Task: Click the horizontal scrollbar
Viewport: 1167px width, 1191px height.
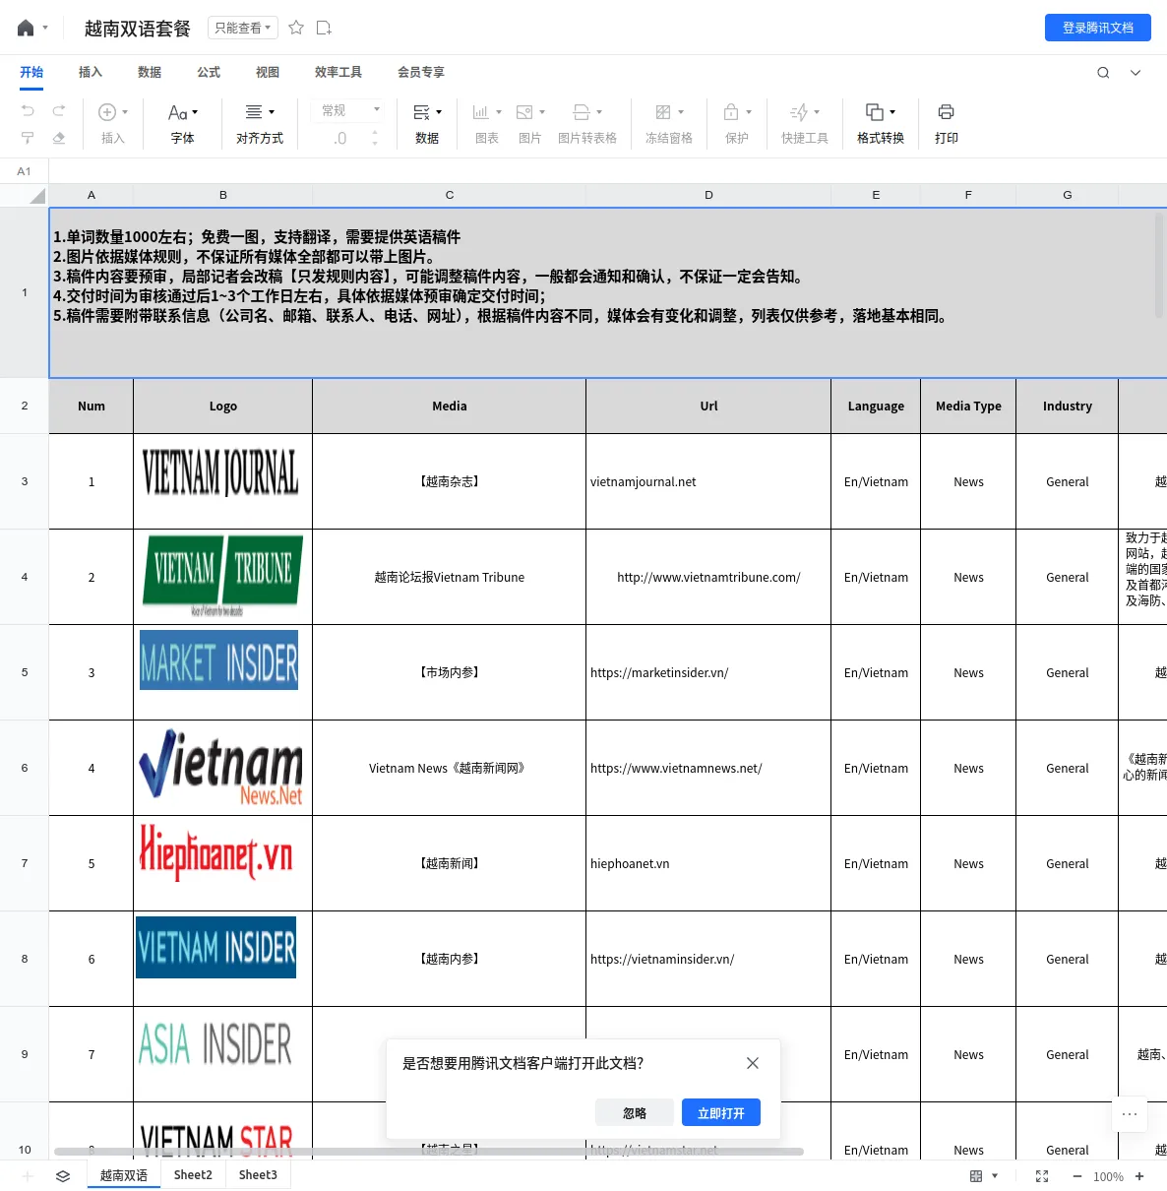Action: (429, 1152)
